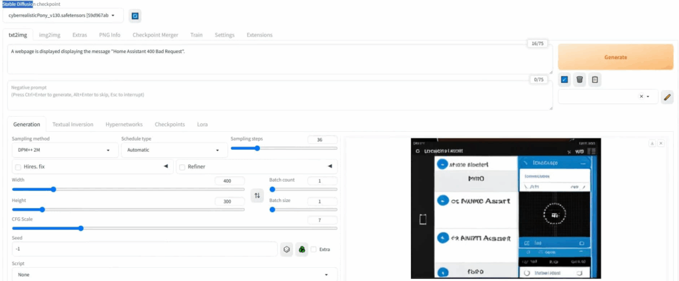Image resolution: width=679 pixels, height=281 pixels.
Task: Click the clipboard icon under Generate
Action: coord(595,80)
